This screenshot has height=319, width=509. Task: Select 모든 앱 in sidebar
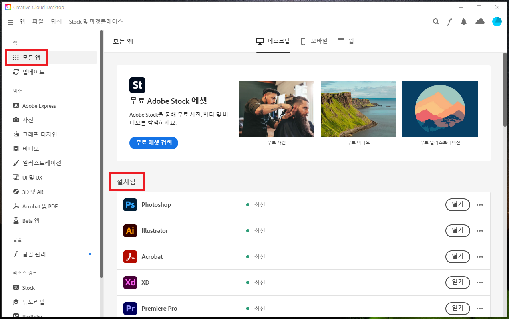click(52, 57)
